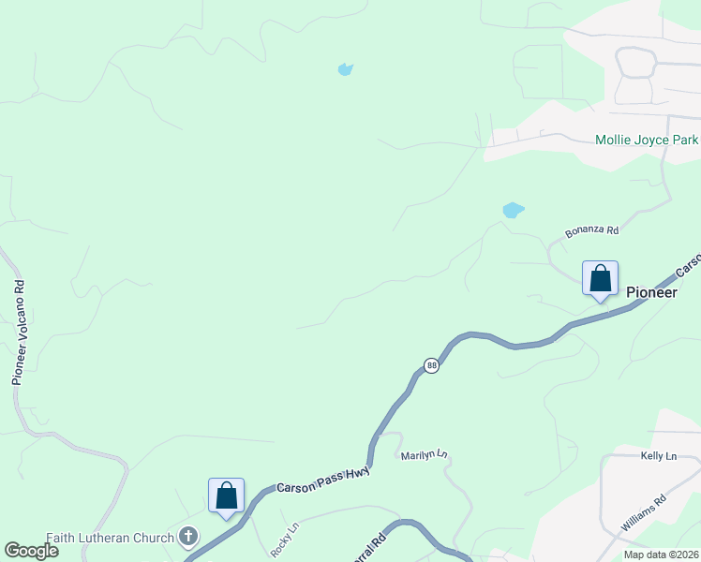Click the Carson Pass Hwy road label
701x562 pixels.
(323, 481)
